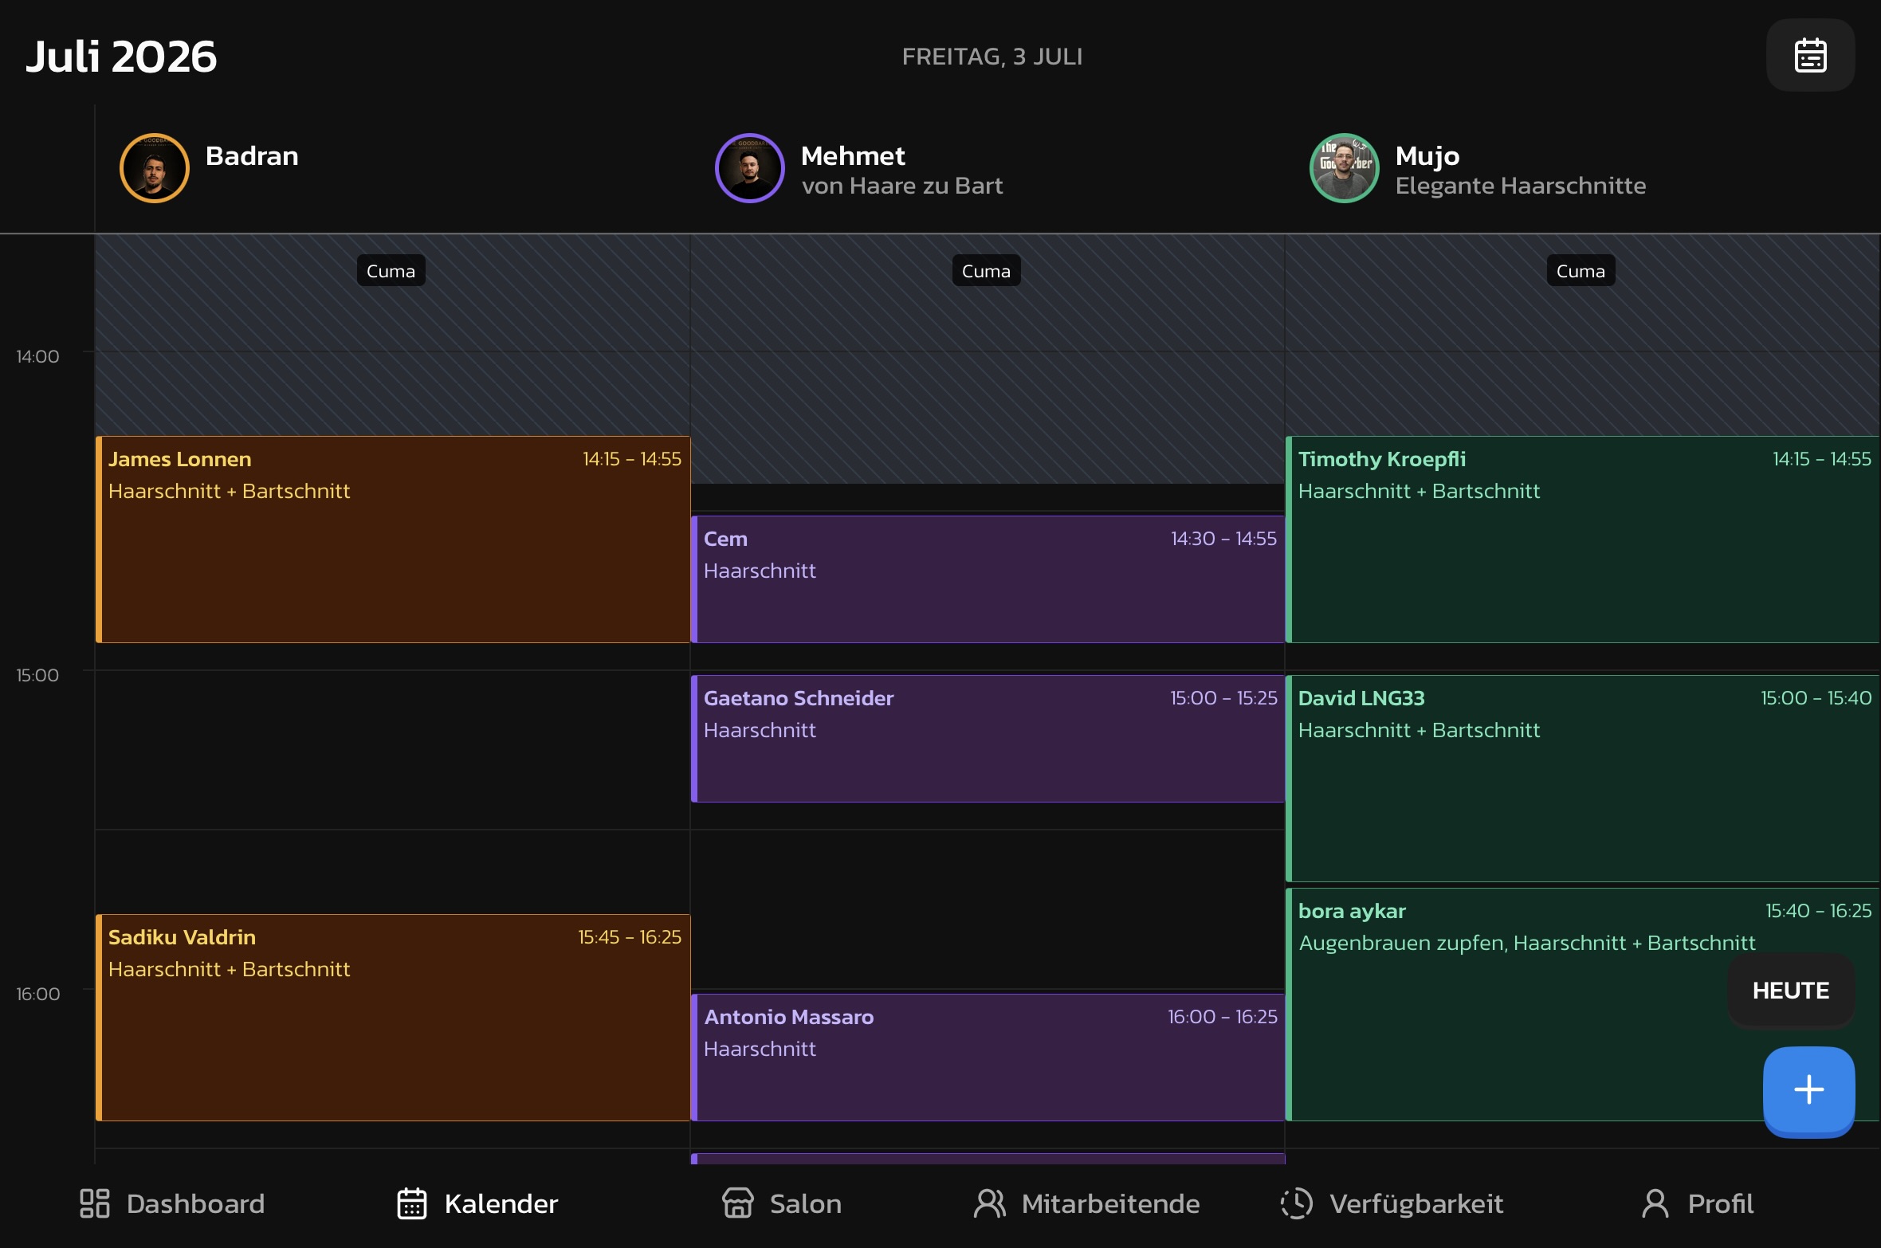
Task: Tap the blue plus add-appointment button
Action: pyautogui.click(x=1808, y=1090)
